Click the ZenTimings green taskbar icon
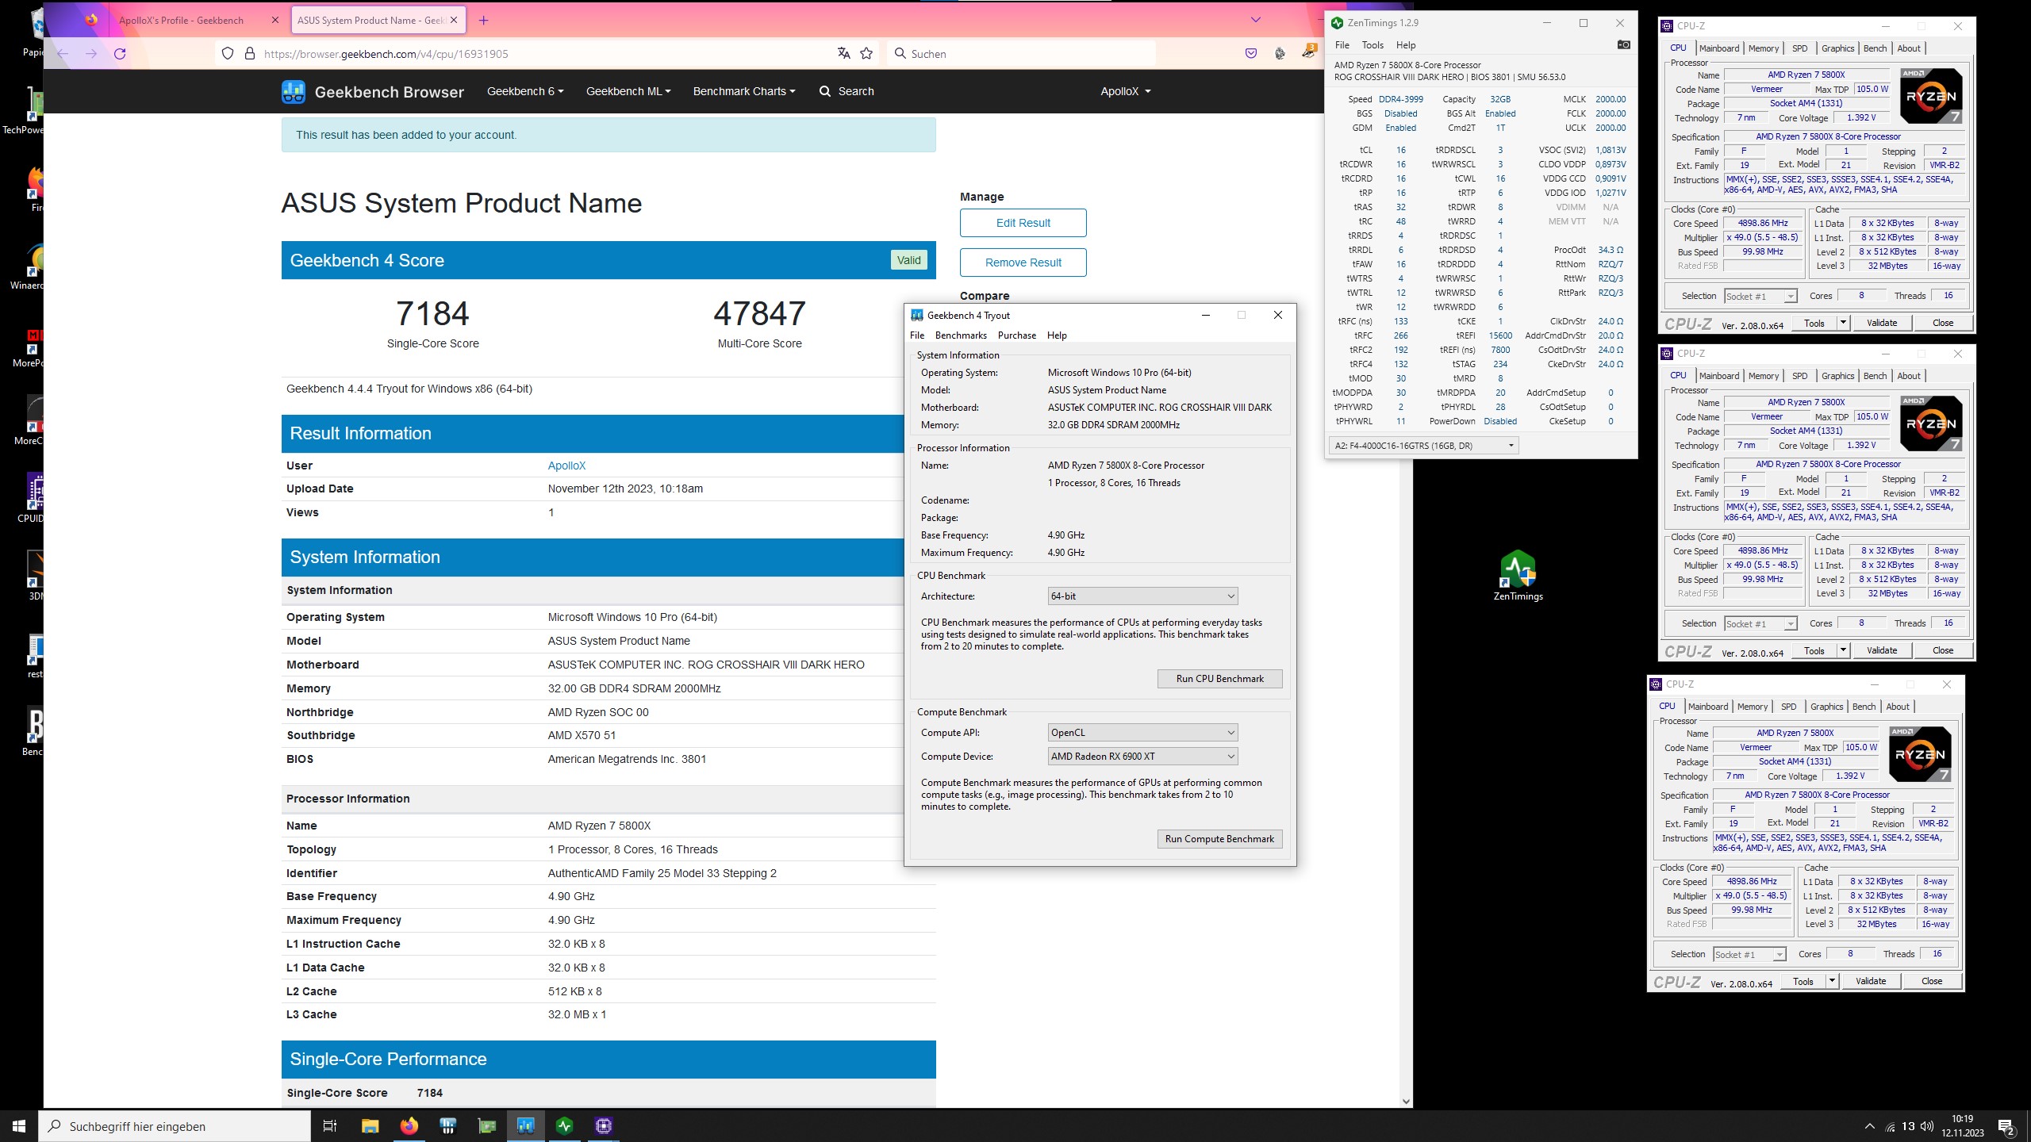The width and height of the screenshot is (2031, 1142). (x=564, y=1125)
